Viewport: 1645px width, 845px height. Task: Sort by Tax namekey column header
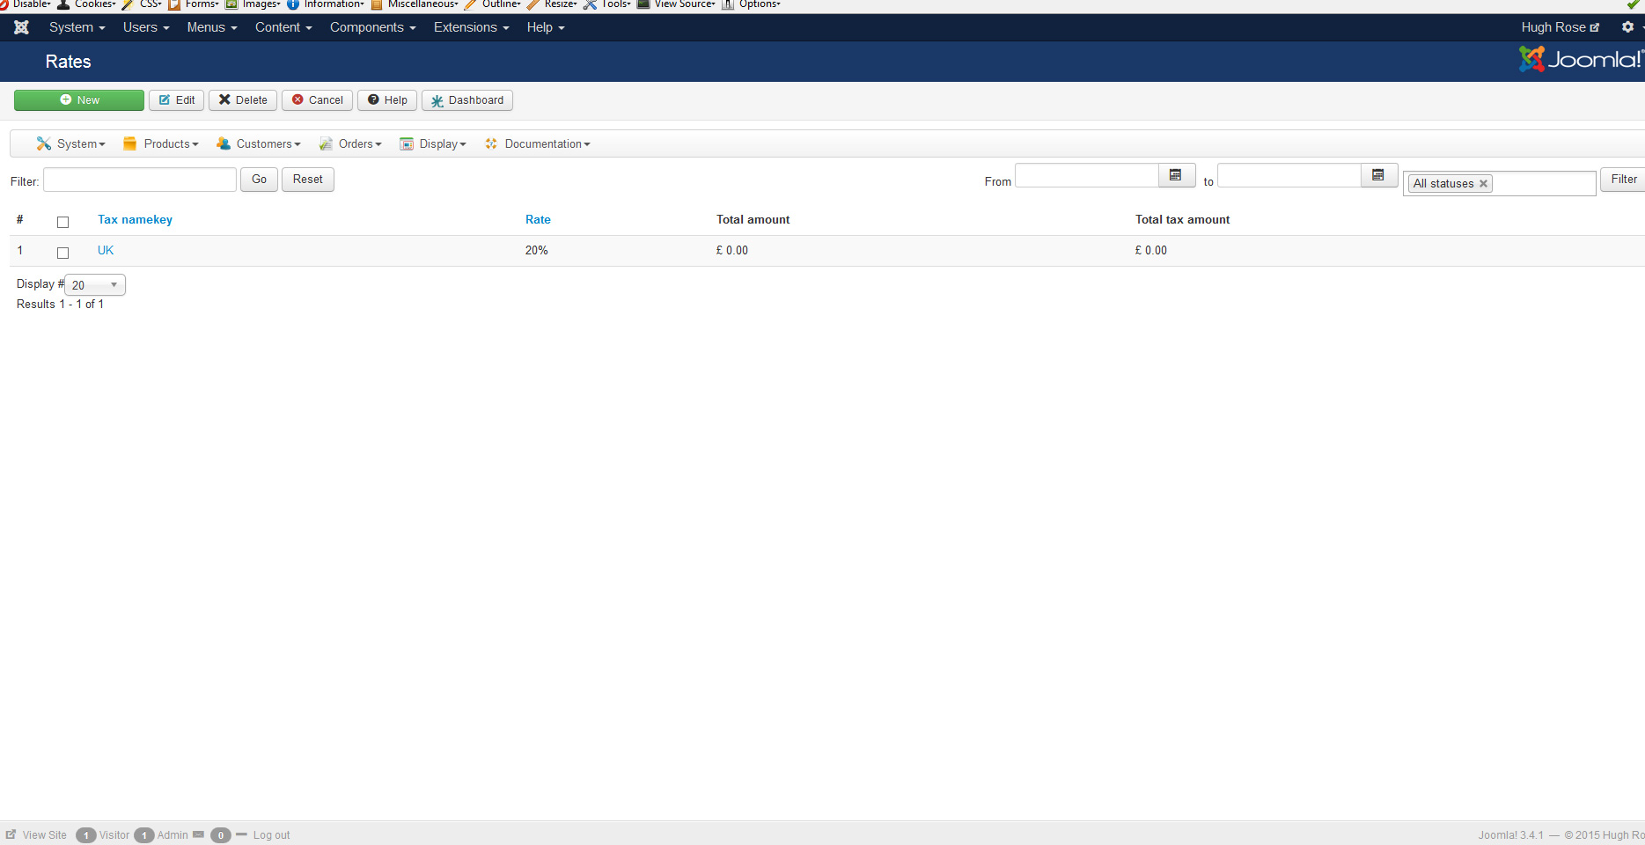click(135, 220)
